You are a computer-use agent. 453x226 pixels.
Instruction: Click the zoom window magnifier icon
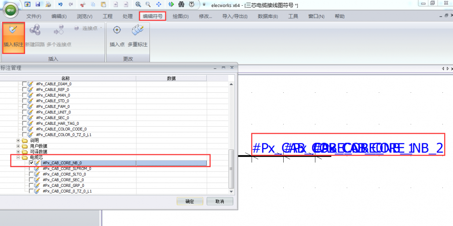tap(148, 4)
